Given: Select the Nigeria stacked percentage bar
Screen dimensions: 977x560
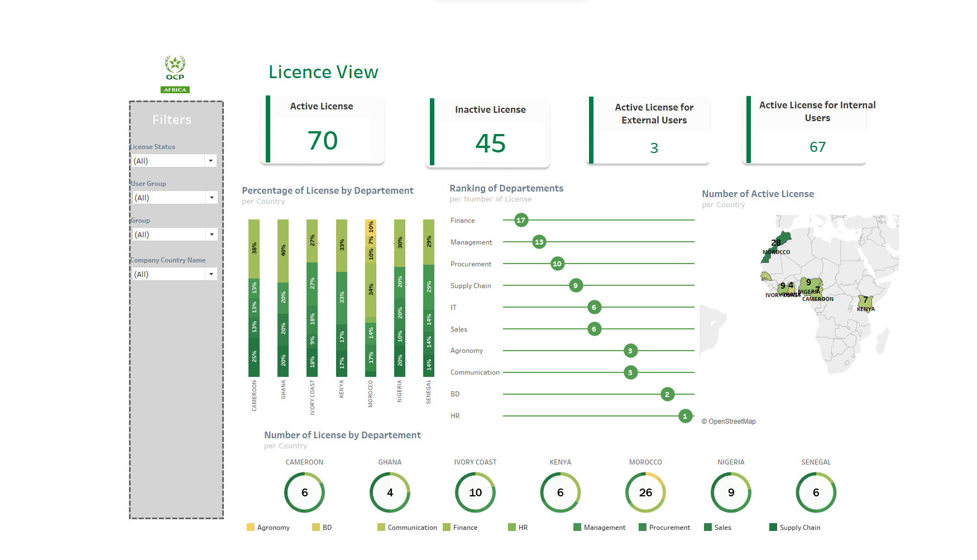Looking at the screenshot, I should pos(400,298).
